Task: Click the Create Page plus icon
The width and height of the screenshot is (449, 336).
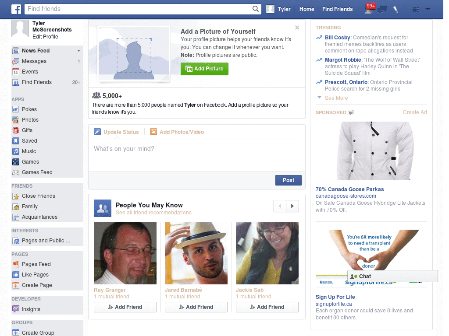Action: (16, 285)
